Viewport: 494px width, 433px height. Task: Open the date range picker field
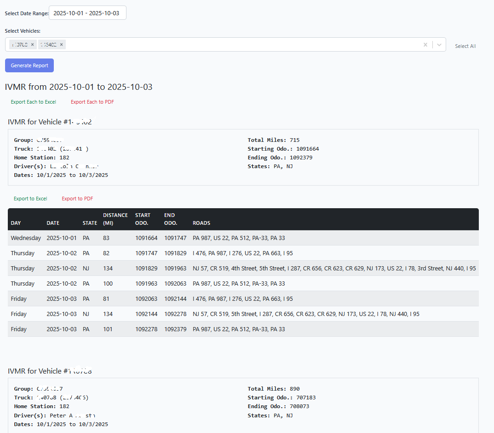click(x=87, y=13)
